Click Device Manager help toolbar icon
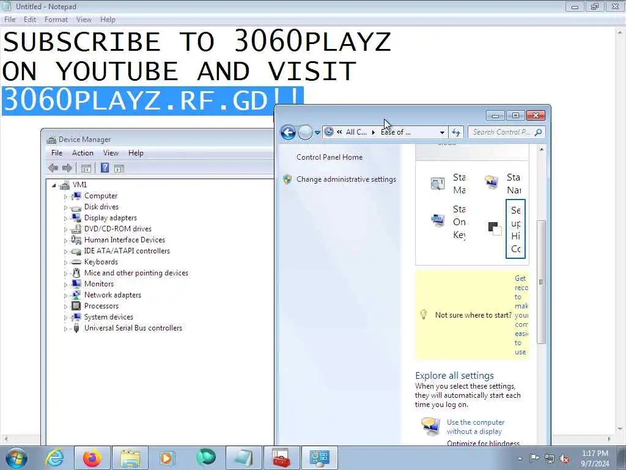626x470 pixels. coord(105,168)
